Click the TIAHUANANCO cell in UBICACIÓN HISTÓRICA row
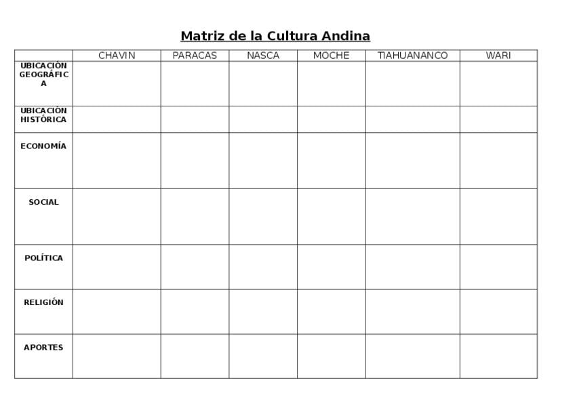The image size is (575, 406). click(x=412, y=119)
